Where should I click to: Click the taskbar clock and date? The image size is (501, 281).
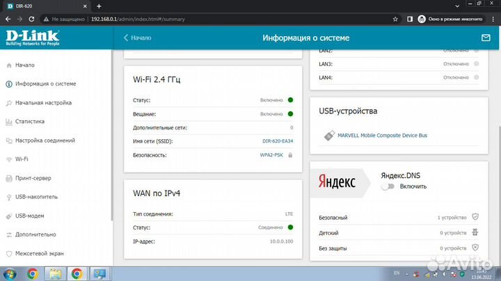(x=482, y=274)
